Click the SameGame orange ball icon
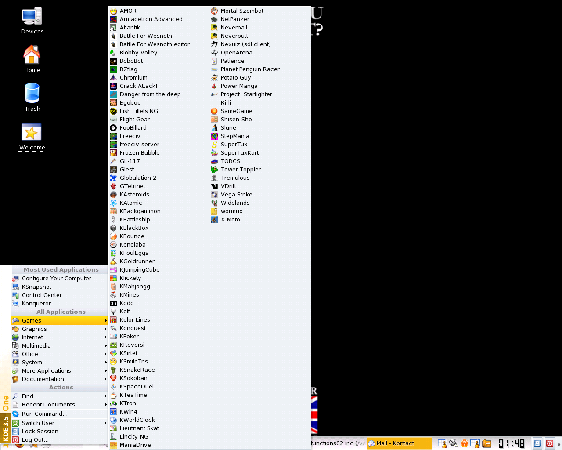The image size is (562, 450). pyautogui.click(x=214, y=111)
